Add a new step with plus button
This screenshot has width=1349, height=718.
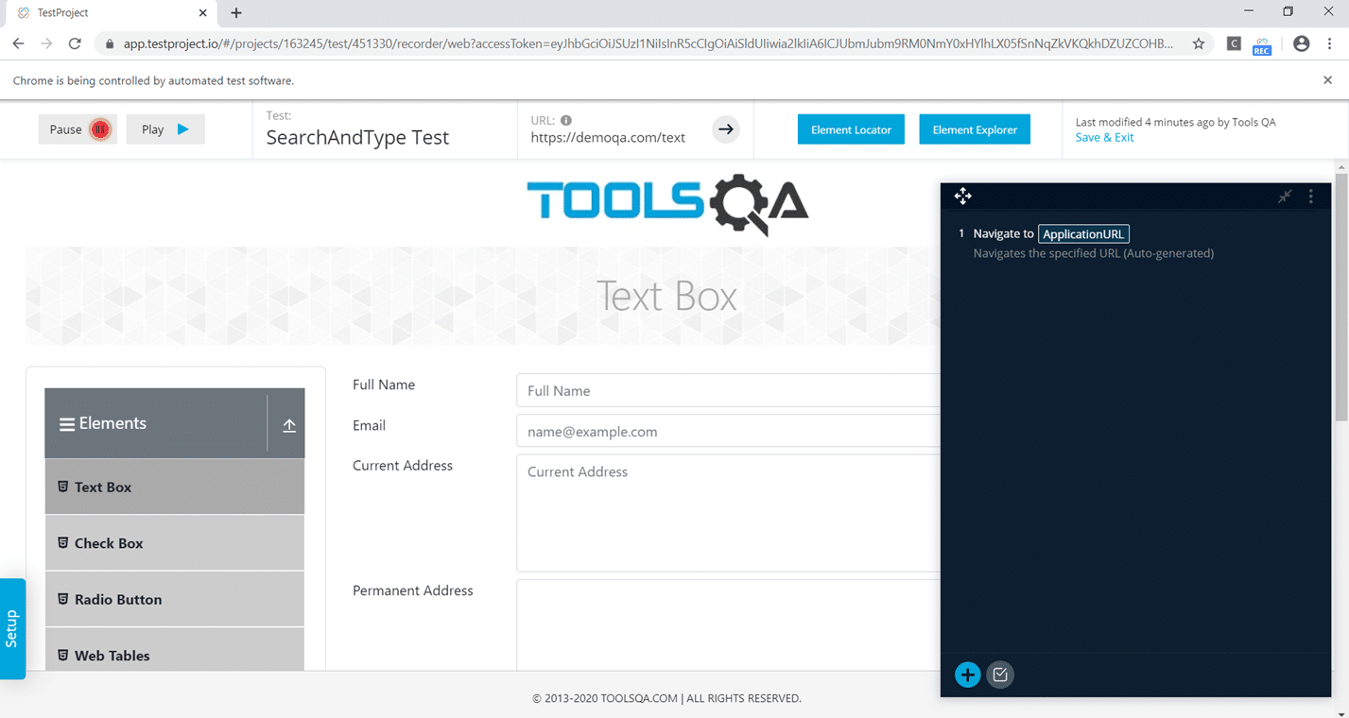[967, 675]
